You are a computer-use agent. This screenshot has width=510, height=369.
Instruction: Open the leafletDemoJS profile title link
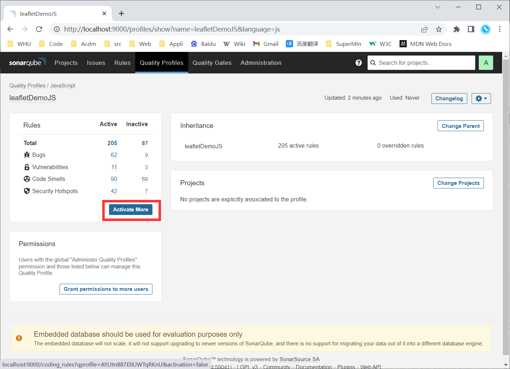coord(33,98)
